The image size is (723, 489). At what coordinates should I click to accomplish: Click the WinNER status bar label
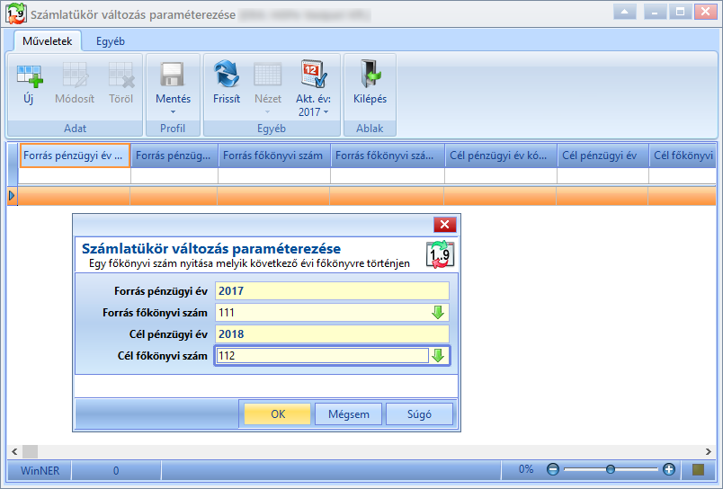40,470
